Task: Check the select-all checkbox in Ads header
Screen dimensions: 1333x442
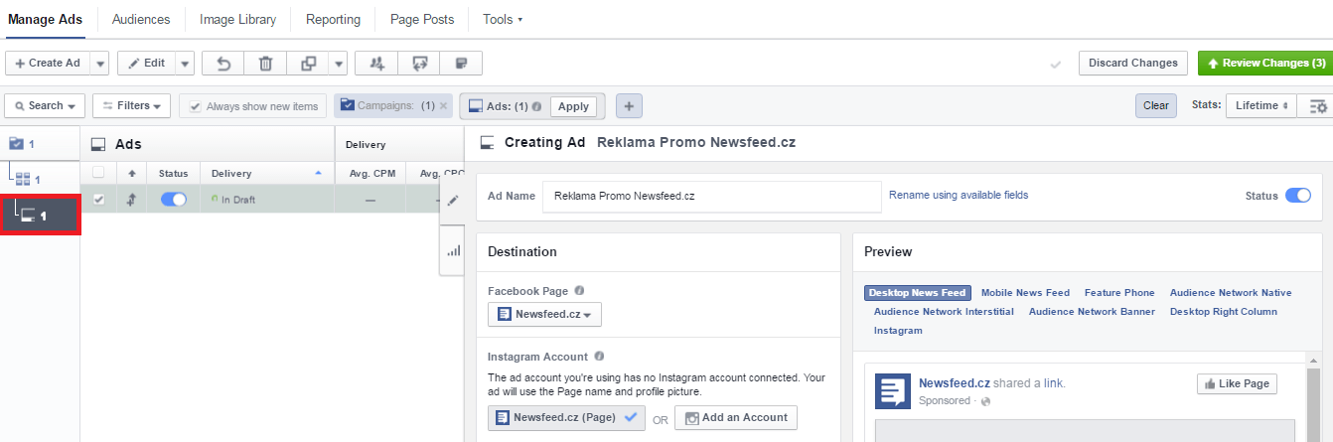Action: tap(98, 173)
